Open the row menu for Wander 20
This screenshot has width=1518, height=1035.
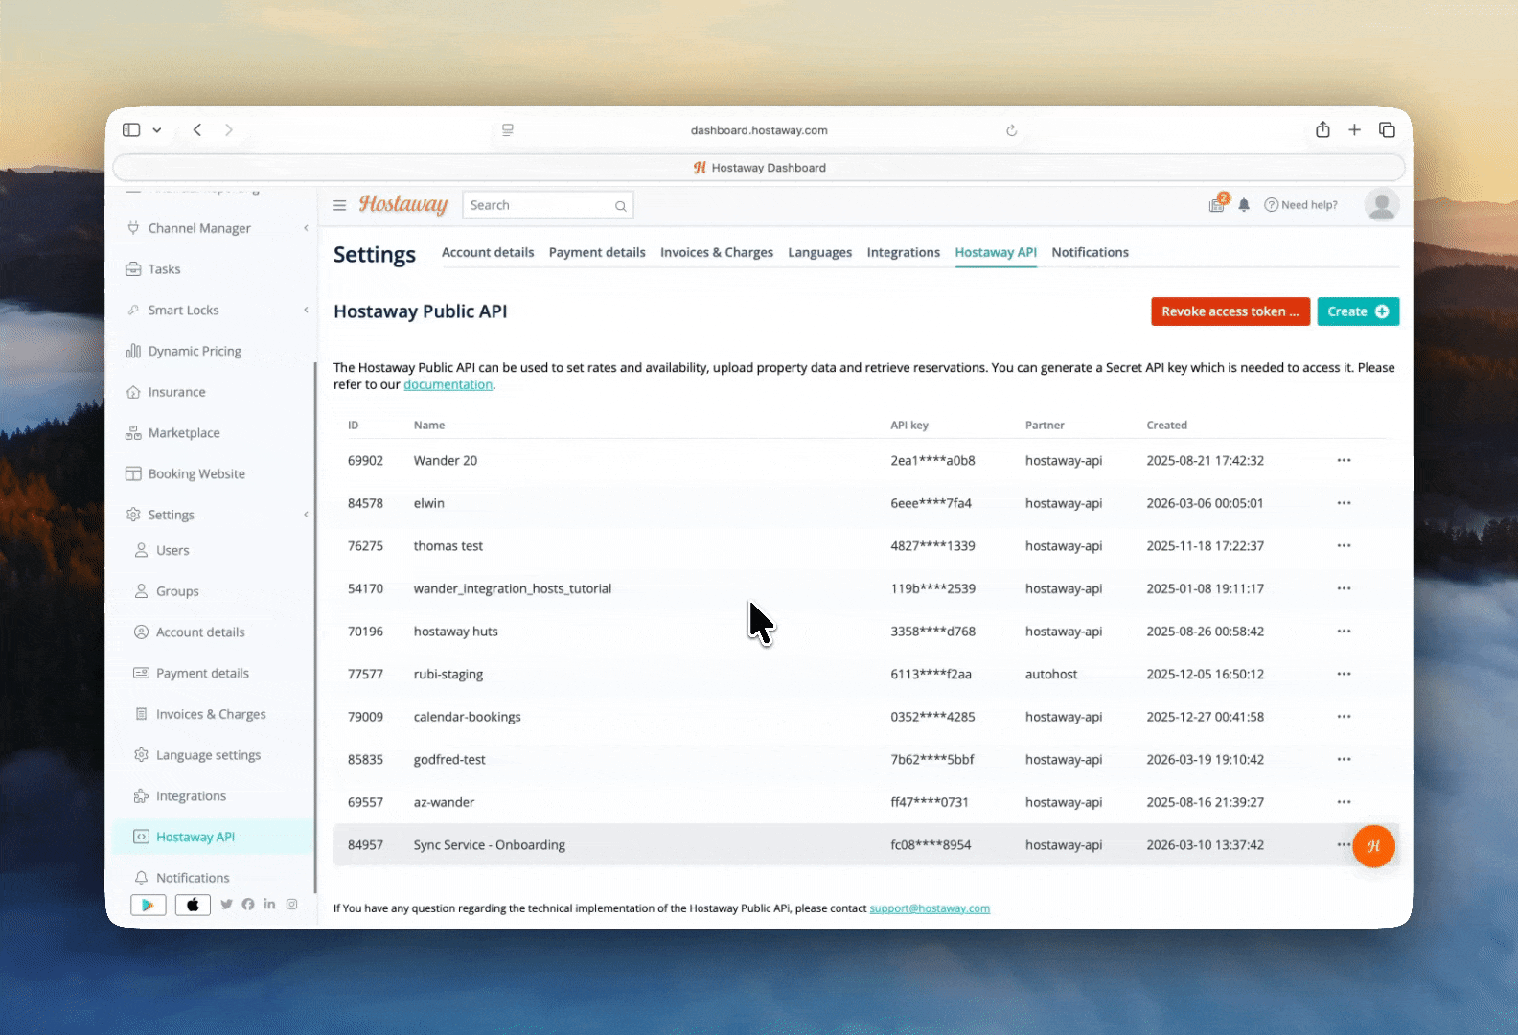tap(1344, 461)
